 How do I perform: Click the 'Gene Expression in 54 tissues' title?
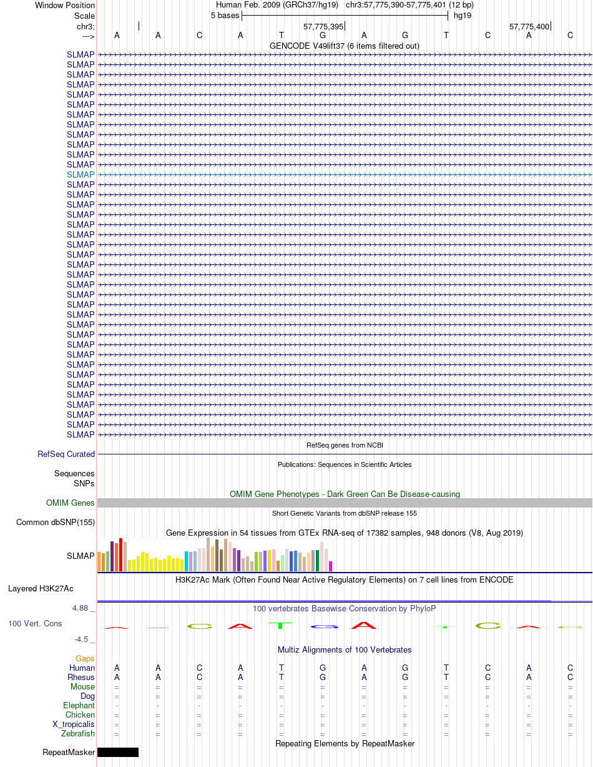[x=345, y=533]
